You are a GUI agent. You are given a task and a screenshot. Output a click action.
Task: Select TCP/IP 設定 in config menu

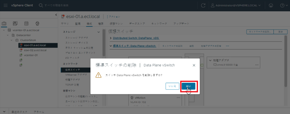[72, 85]
